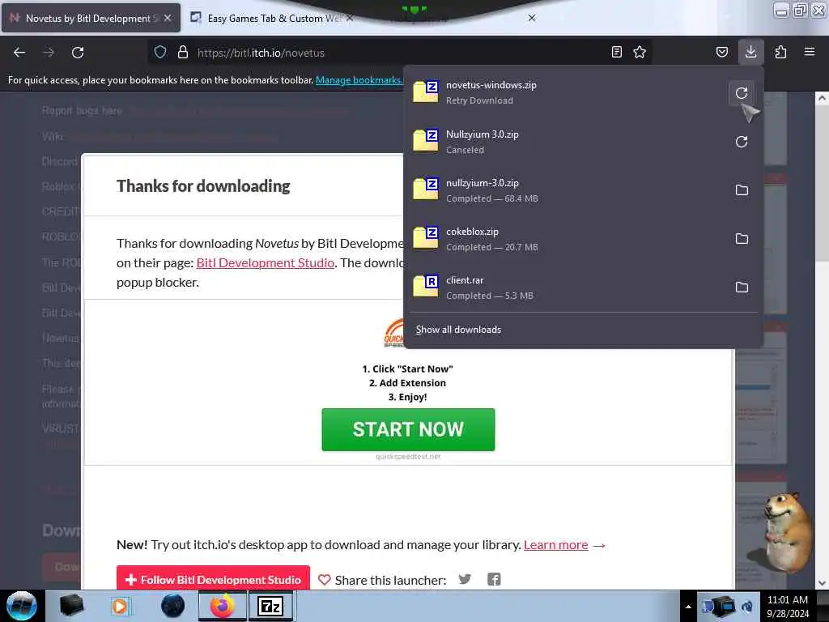The width and height of the screenshot is (829, 622).
Task: Close the Novetus by Bitl Development tab
Action: 168,18
